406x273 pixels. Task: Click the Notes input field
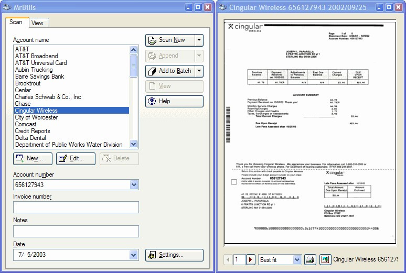point(76,231)
